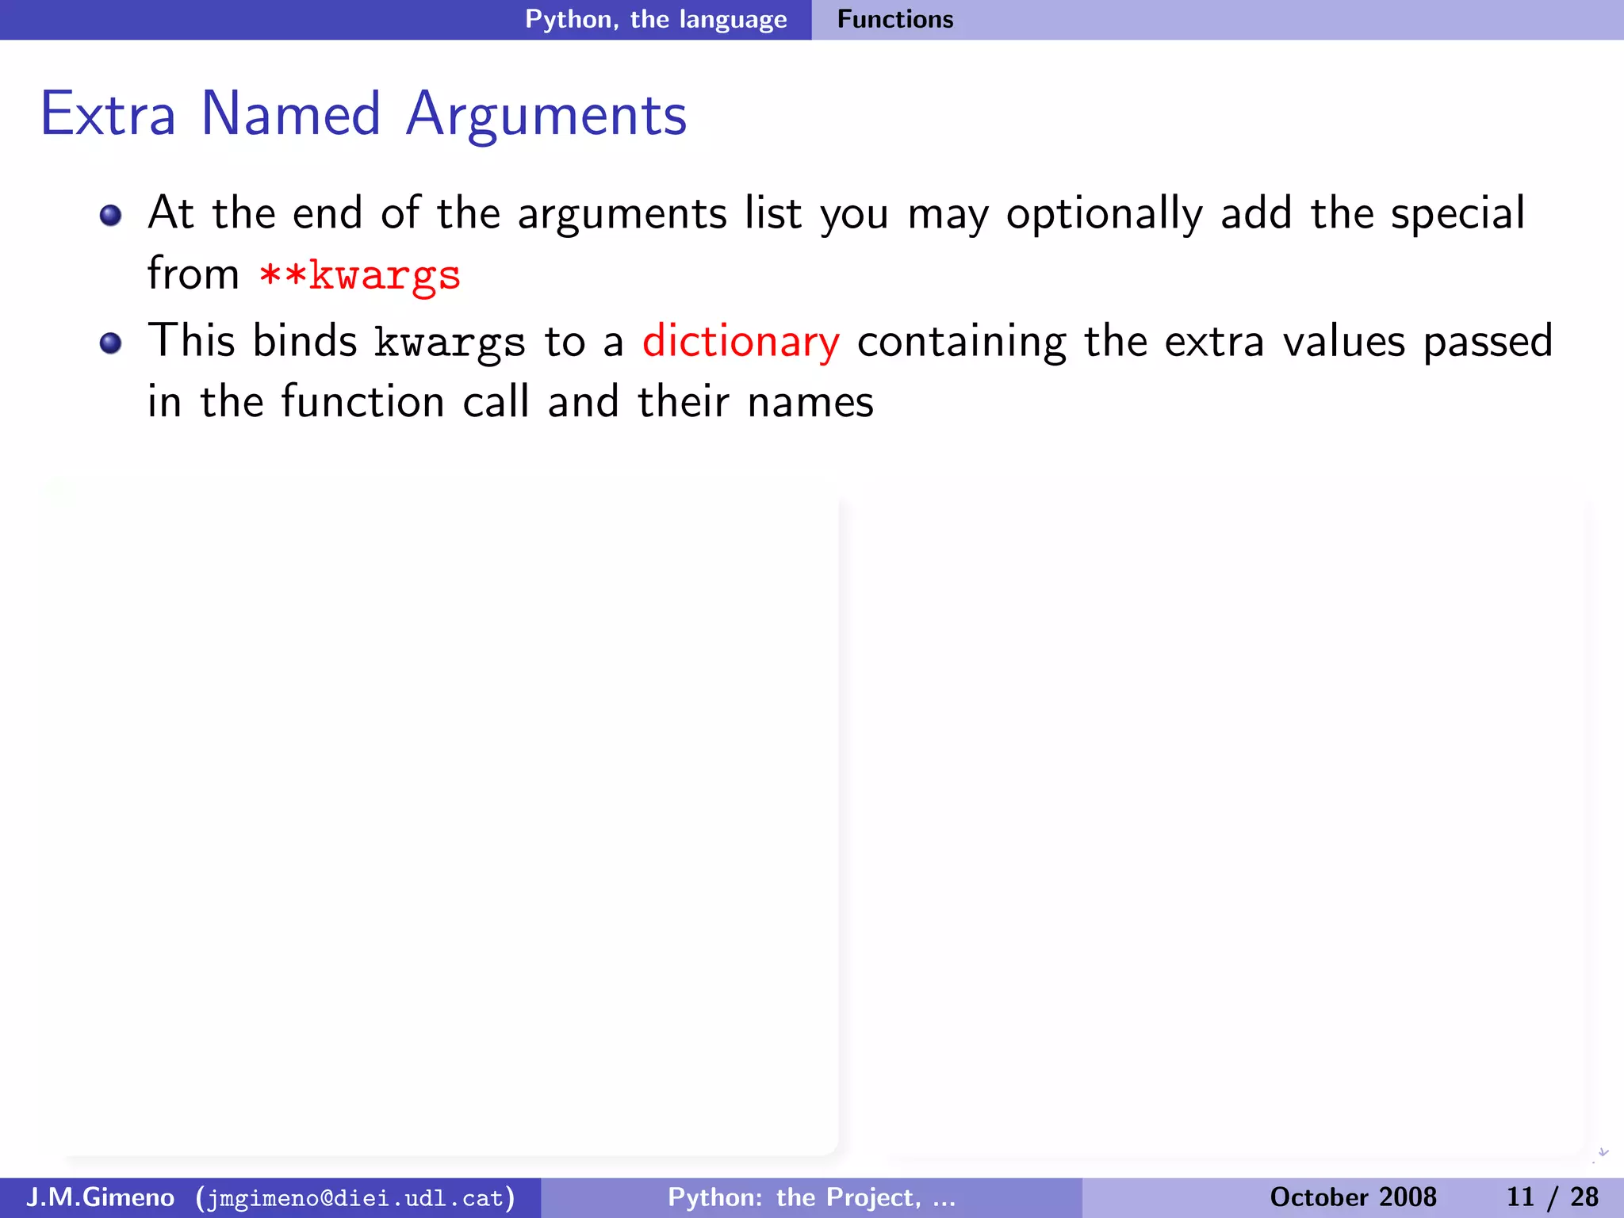Click the email jmgimeno@diei.udl.cat
Image resolution: width=1624 pixels, height=1218 pixels.
355,1197
